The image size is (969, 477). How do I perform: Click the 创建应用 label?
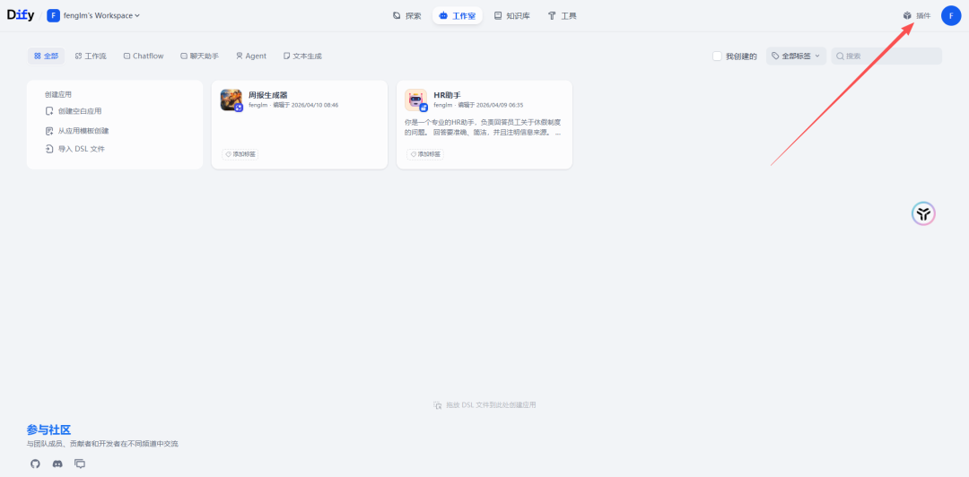[x=58, y=94]
